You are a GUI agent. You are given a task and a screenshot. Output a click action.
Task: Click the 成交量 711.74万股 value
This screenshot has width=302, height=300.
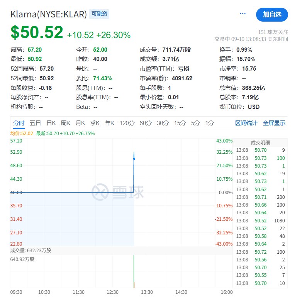(x=176, y=50)
